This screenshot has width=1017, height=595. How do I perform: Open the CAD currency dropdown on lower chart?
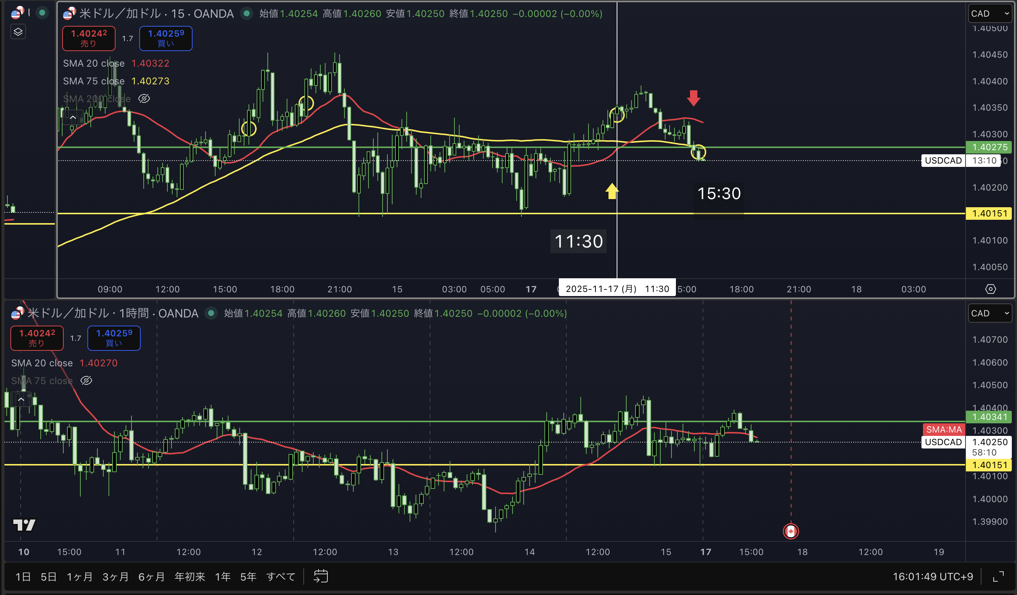(x=990, y=313)
